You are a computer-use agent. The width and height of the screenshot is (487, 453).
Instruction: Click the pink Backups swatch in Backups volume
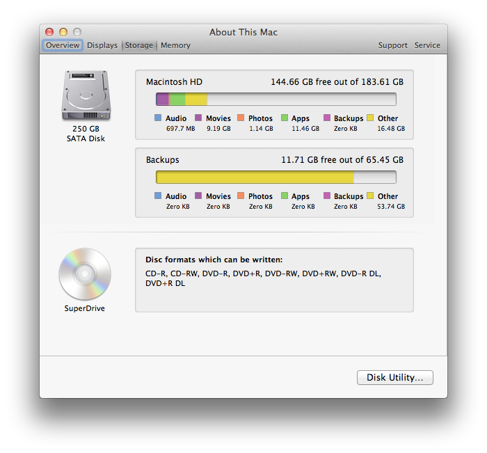pos(327,196)
